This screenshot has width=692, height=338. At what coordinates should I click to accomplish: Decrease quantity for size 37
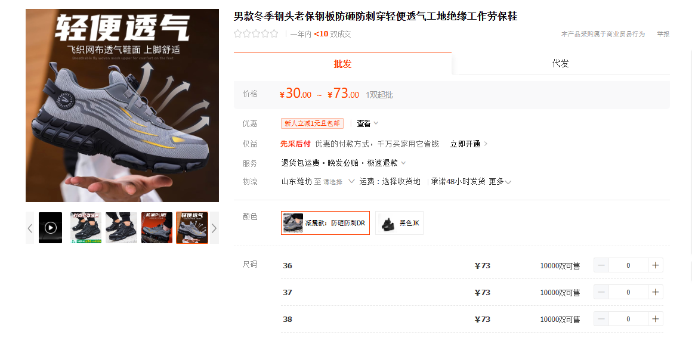tap(601, 292)
